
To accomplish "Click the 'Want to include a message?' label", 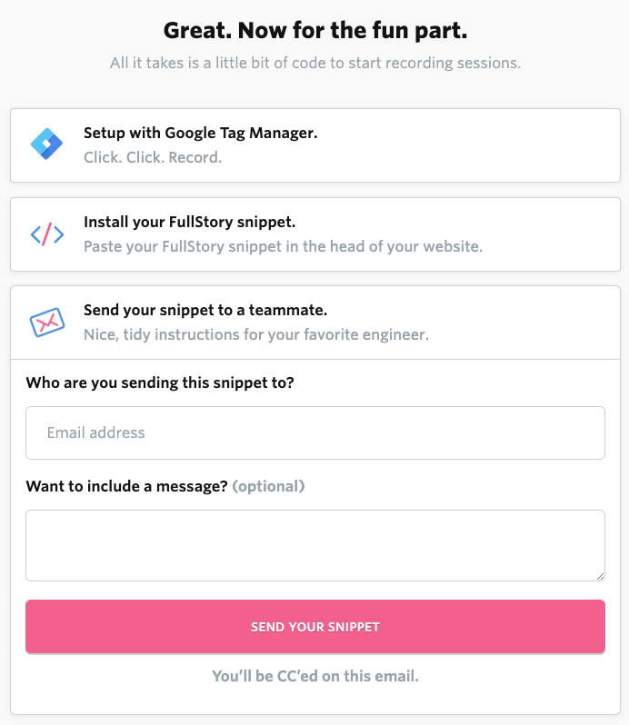I will tap(126, 486).
